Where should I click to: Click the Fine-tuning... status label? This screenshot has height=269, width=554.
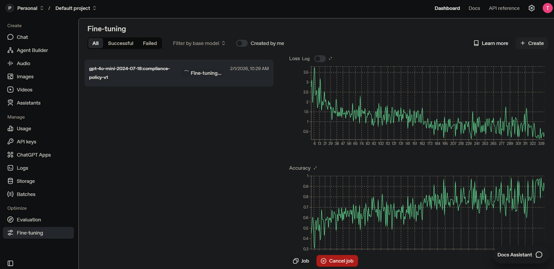point(206,73)
